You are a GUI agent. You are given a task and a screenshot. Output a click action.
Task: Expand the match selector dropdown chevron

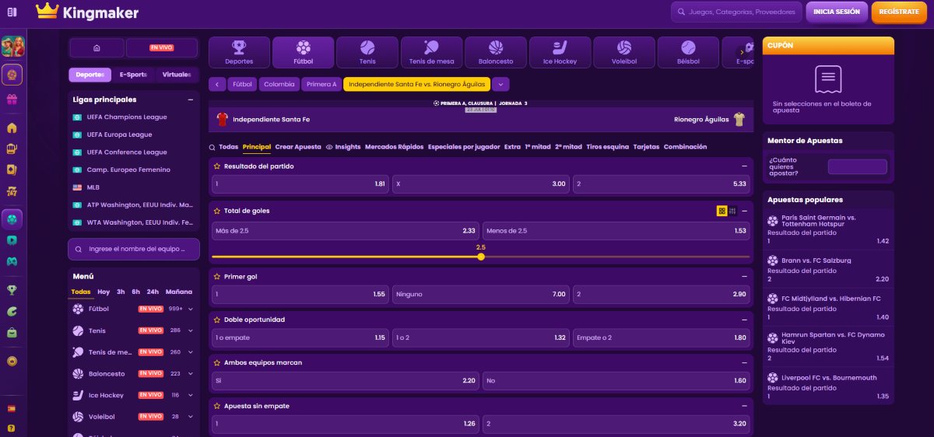(500, 84)
